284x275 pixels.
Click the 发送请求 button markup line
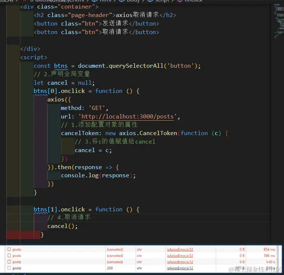[x=97, y=23]
